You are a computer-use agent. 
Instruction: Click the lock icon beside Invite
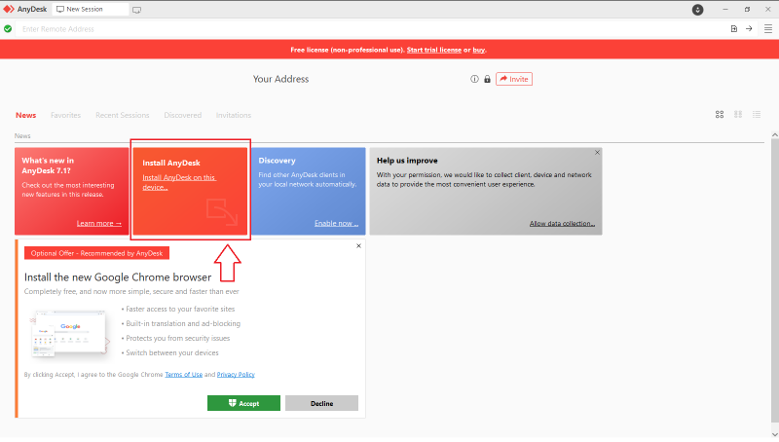click(488, 79)
